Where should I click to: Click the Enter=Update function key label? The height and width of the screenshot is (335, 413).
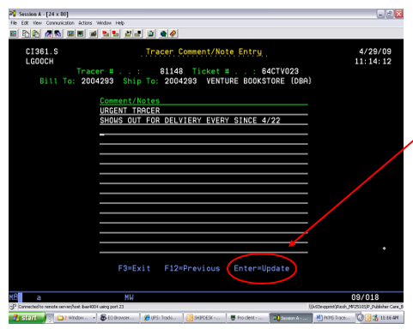(x=262, y=268)
